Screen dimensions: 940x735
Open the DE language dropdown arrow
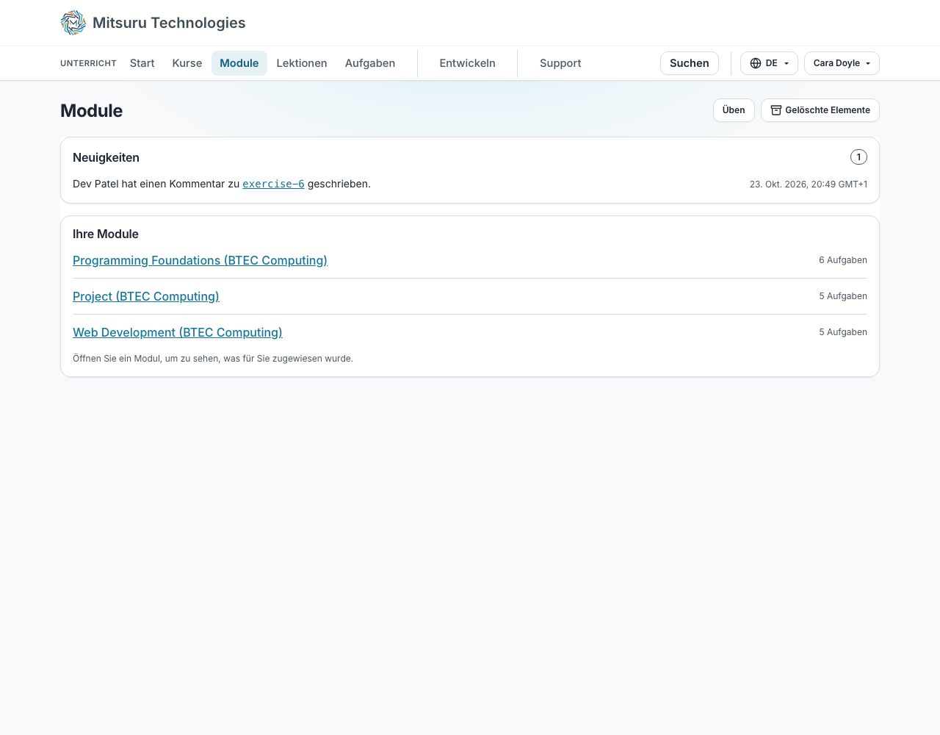[x=787, y=63]
